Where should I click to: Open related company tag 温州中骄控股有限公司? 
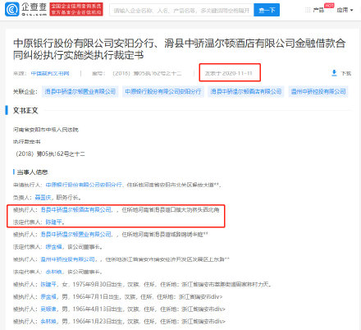318,91
